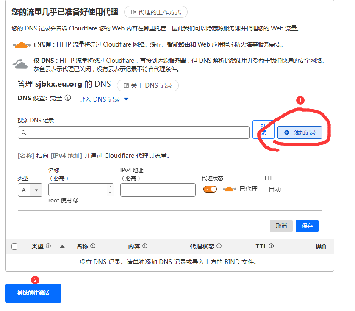This screenshot has width=355, height=311.
Task: Click the info icon beside 类型 column header
Action: coord(48,246)
